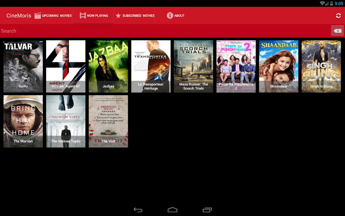
Task: Tap the Wi-Fi status icon
Action: click(x=322, y=3)
